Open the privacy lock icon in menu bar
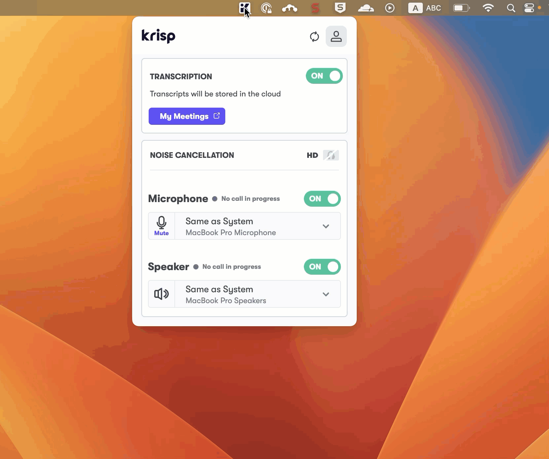This screenshot has width=549, height=459. coord(266,8)
